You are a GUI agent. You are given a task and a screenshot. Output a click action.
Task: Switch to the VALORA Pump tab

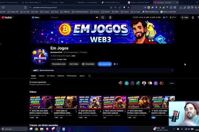point(113,2)
